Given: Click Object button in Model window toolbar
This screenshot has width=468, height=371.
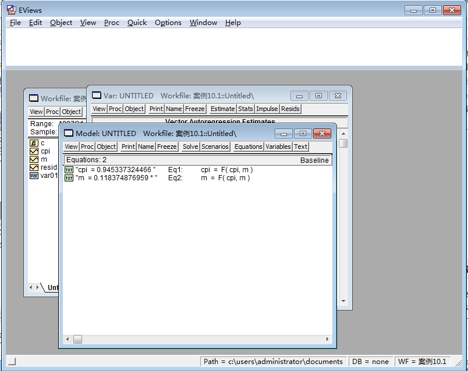Looking at the screenshot, I should 106,147.
